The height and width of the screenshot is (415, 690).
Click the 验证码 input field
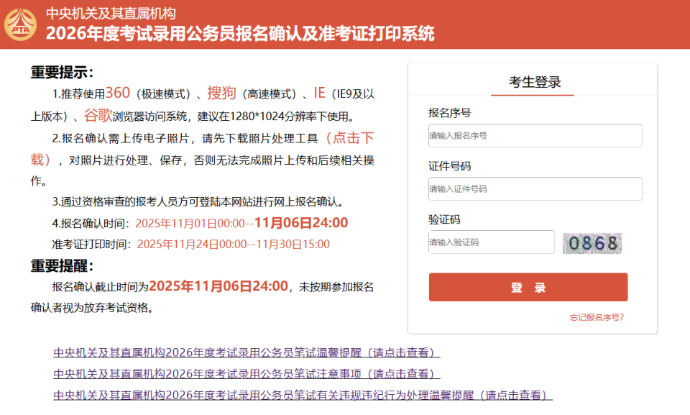point(491,243)
